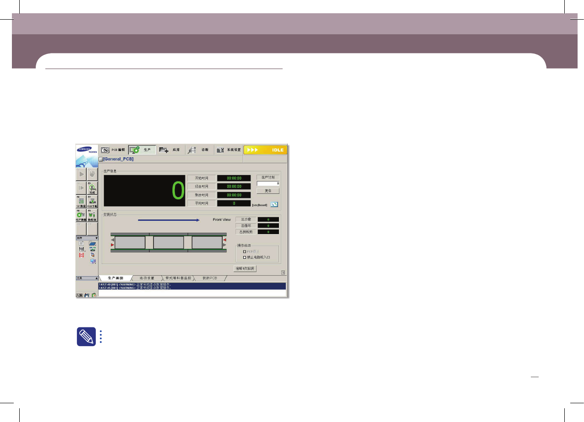
Task: Click the question mark help icon
Action: [x=284, y=272]
